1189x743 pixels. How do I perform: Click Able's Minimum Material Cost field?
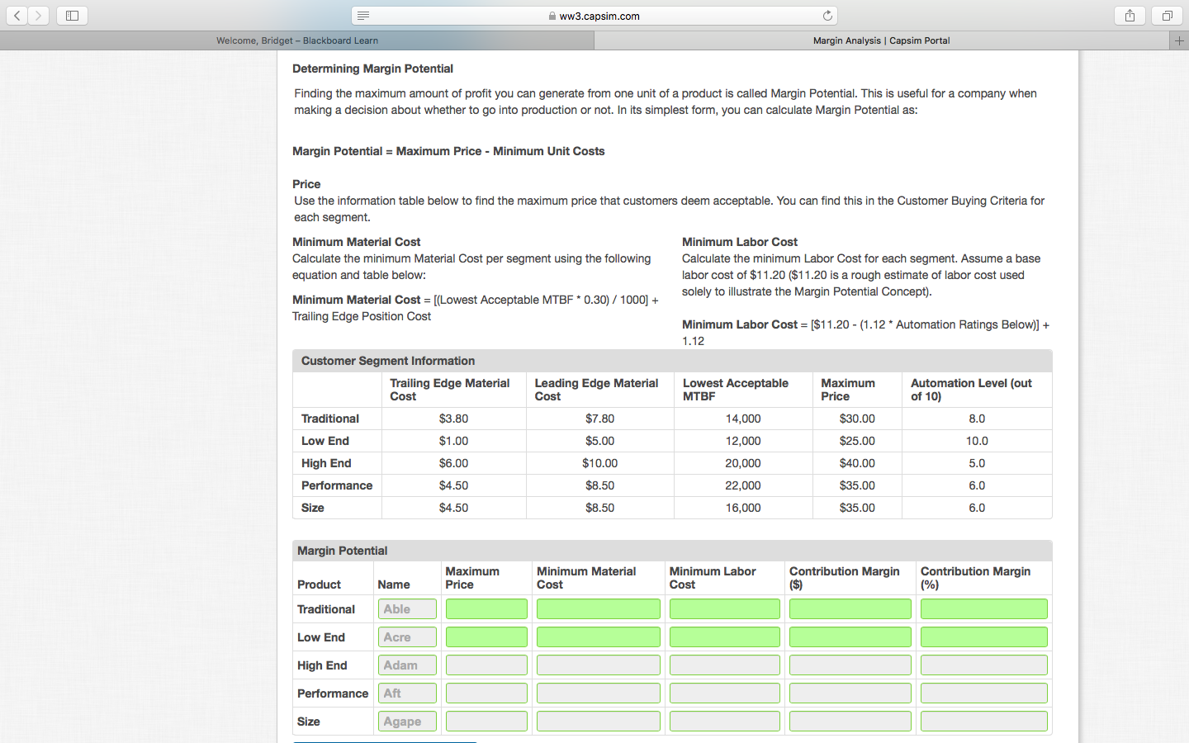pos(598,608)
